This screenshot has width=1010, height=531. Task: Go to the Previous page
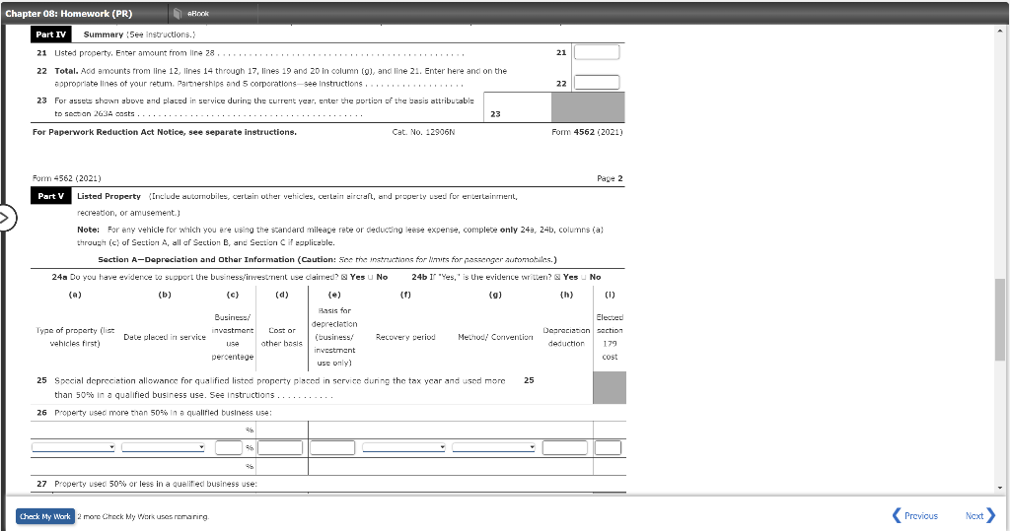(x=914, y=515)
